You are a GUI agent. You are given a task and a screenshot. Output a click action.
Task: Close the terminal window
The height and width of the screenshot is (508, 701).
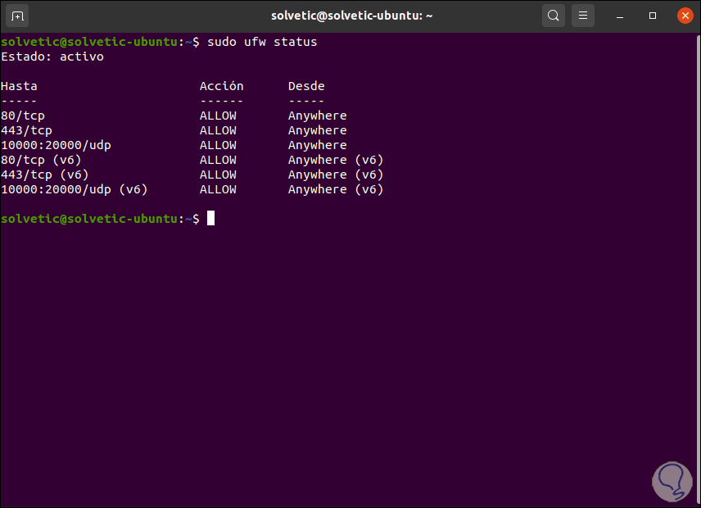685,16
